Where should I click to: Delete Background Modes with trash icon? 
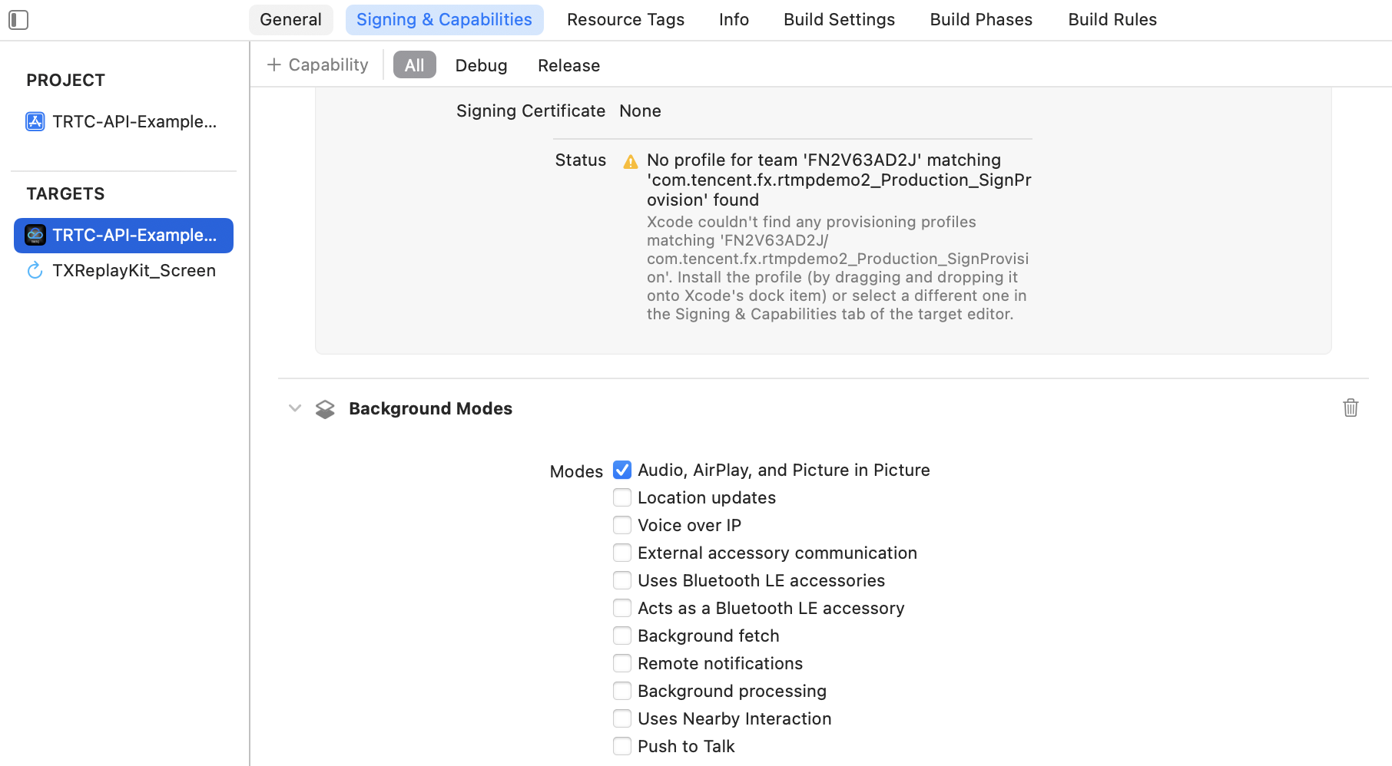[1351, 408]
